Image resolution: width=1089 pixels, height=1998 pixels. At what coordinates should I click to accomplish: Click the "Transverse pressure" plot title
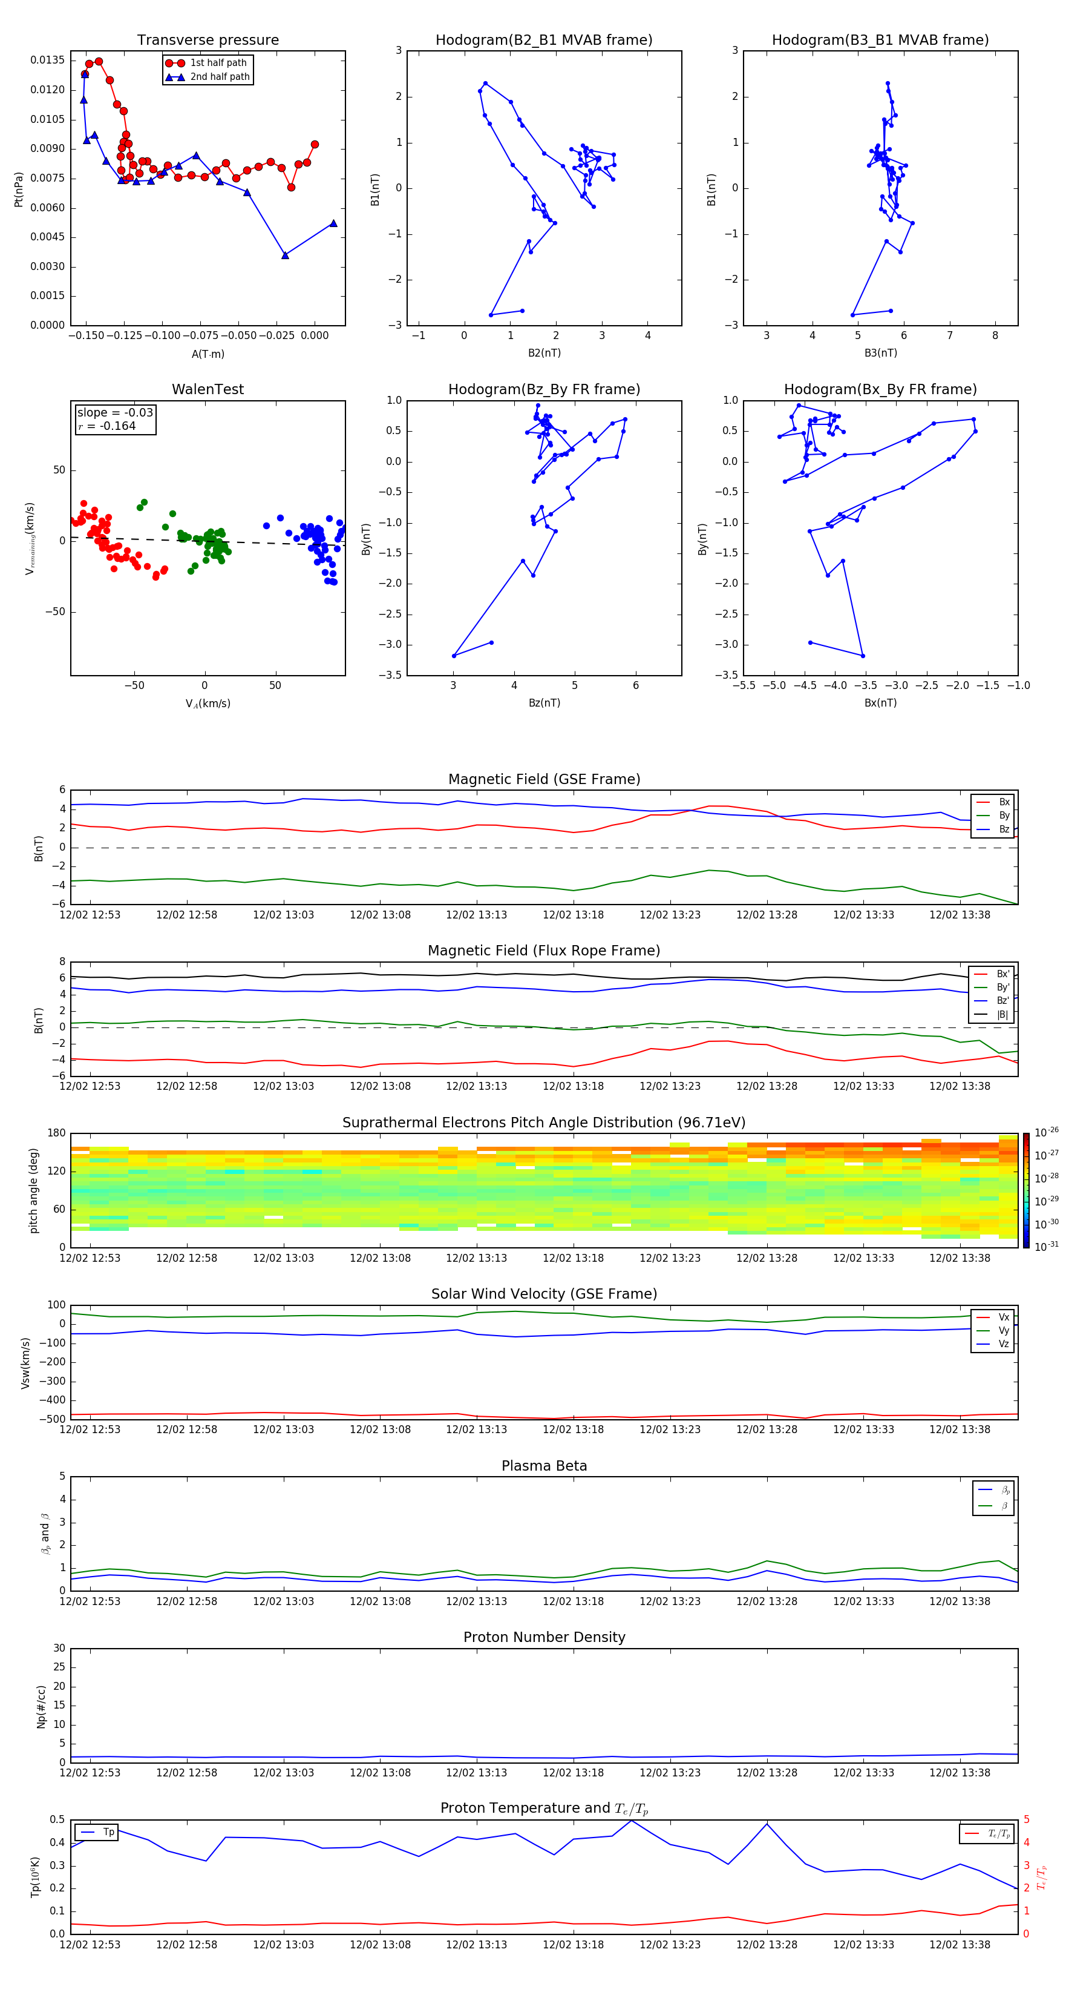pos(208,41)
